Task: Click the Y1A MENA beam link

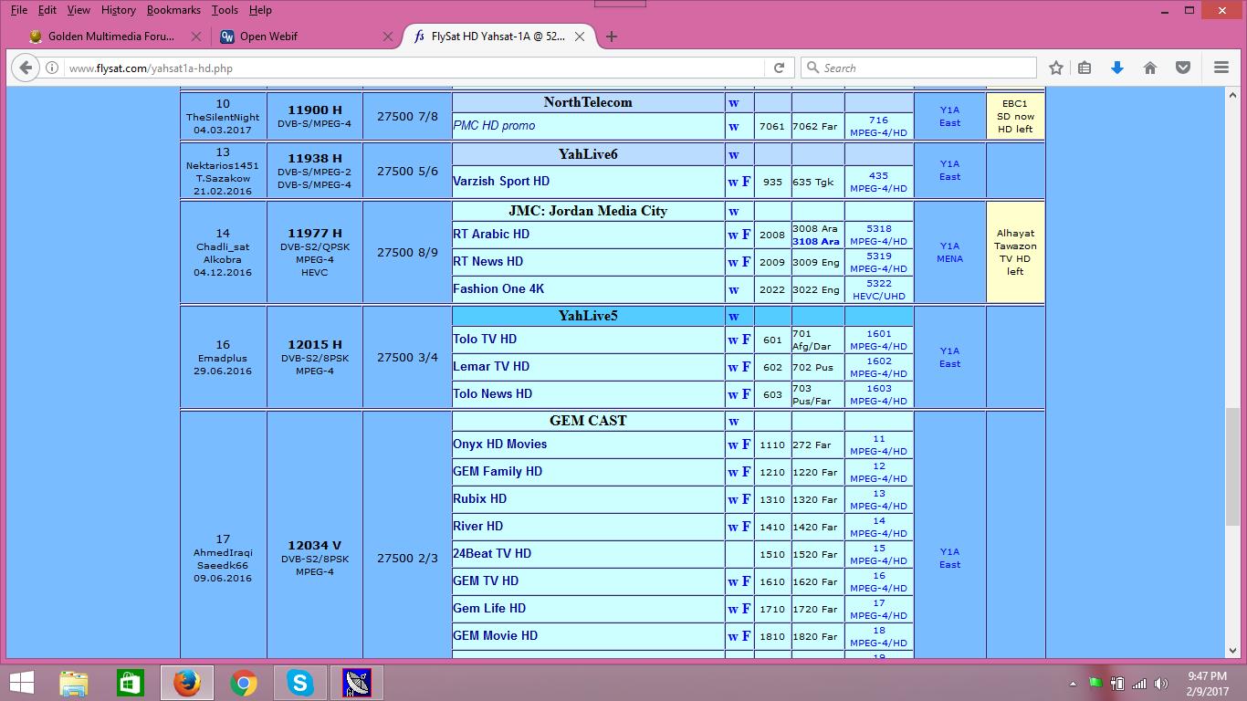Action: (x=949, y=252)
